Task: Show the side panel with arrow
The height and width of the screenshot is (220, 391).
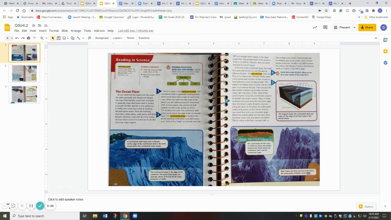Action: click(x=385, y=206)
